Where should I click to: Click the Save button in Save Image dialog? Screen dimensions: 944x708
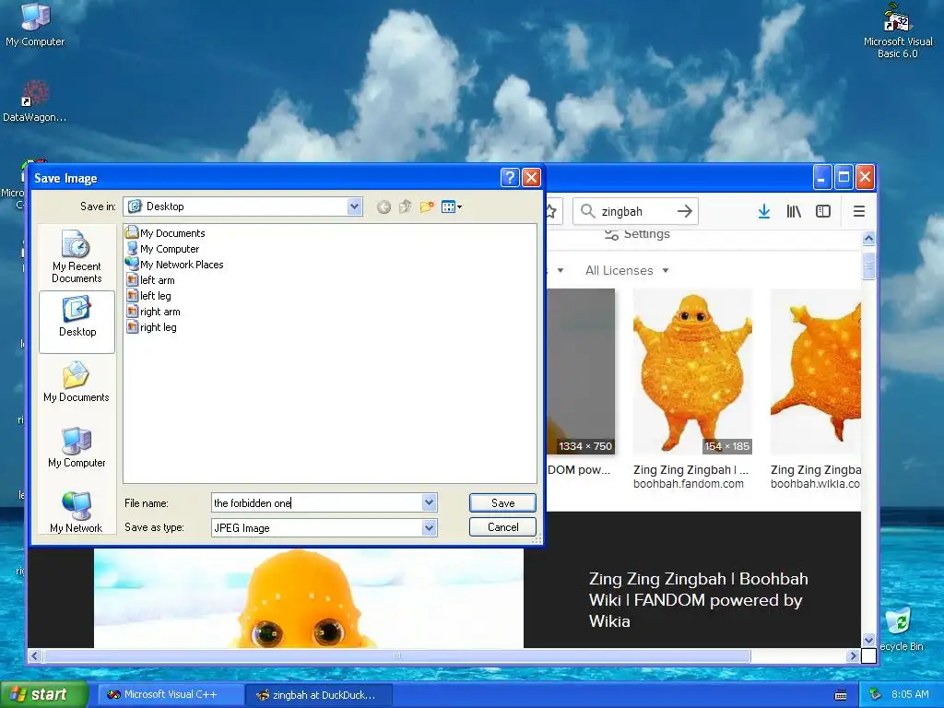point(502,502)
